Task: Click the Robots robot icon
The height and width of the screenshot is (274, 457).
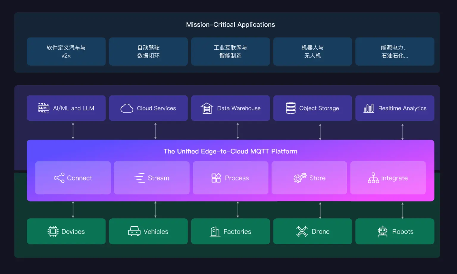Action: [382, 231]
